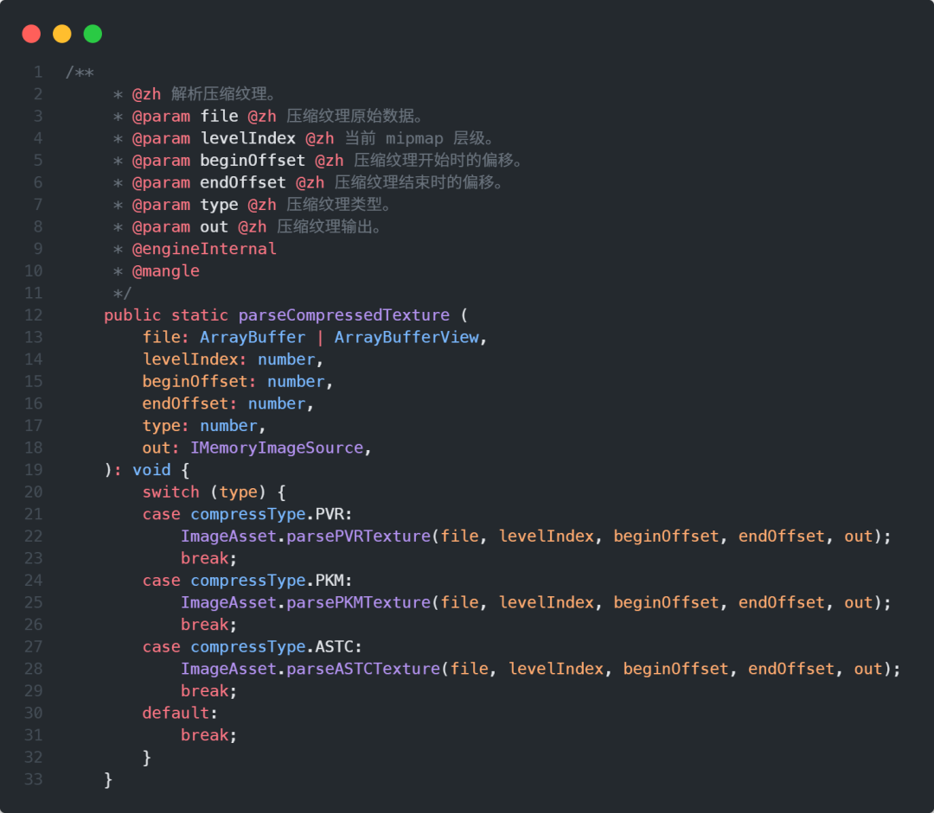Screen dimensions: 934x813
Task: Click the green maximize window dot
Action: [x=93, y=34]
